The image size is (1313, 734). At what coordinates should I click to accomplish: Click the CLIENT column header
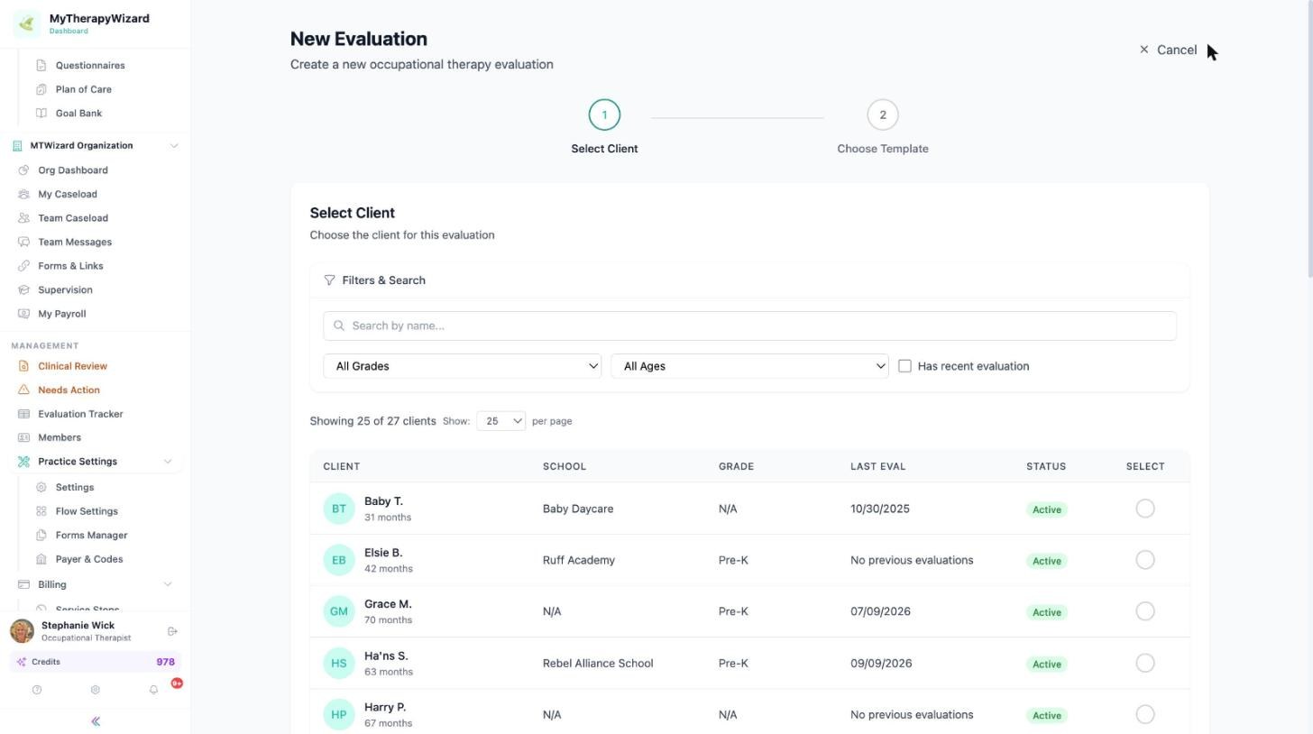click(342, 466)
